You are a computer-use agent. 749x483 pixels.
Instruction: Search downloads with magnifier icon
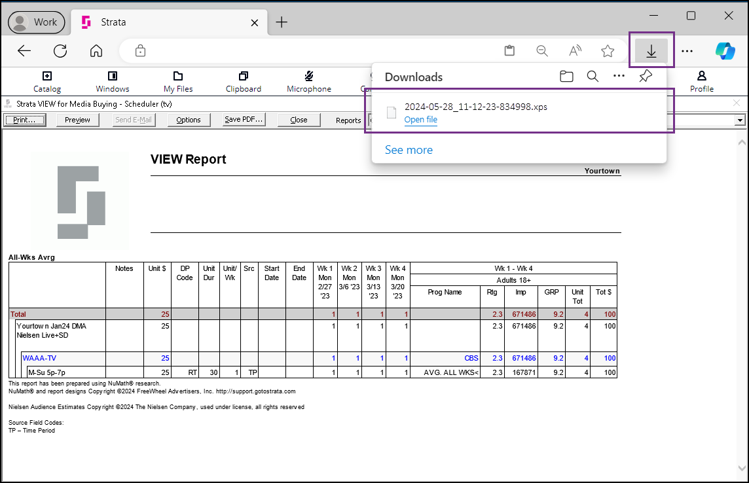pyautogui.click(x=593, y=77)
